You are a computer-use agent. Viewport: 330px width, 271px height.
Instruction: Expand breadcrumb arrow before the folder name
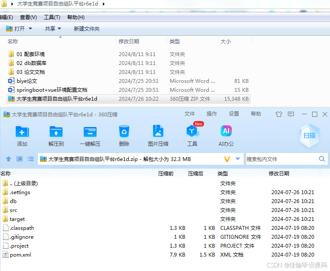coord(12,4)
